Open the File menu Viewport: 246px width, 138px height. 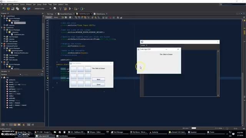tap(2, 4)
